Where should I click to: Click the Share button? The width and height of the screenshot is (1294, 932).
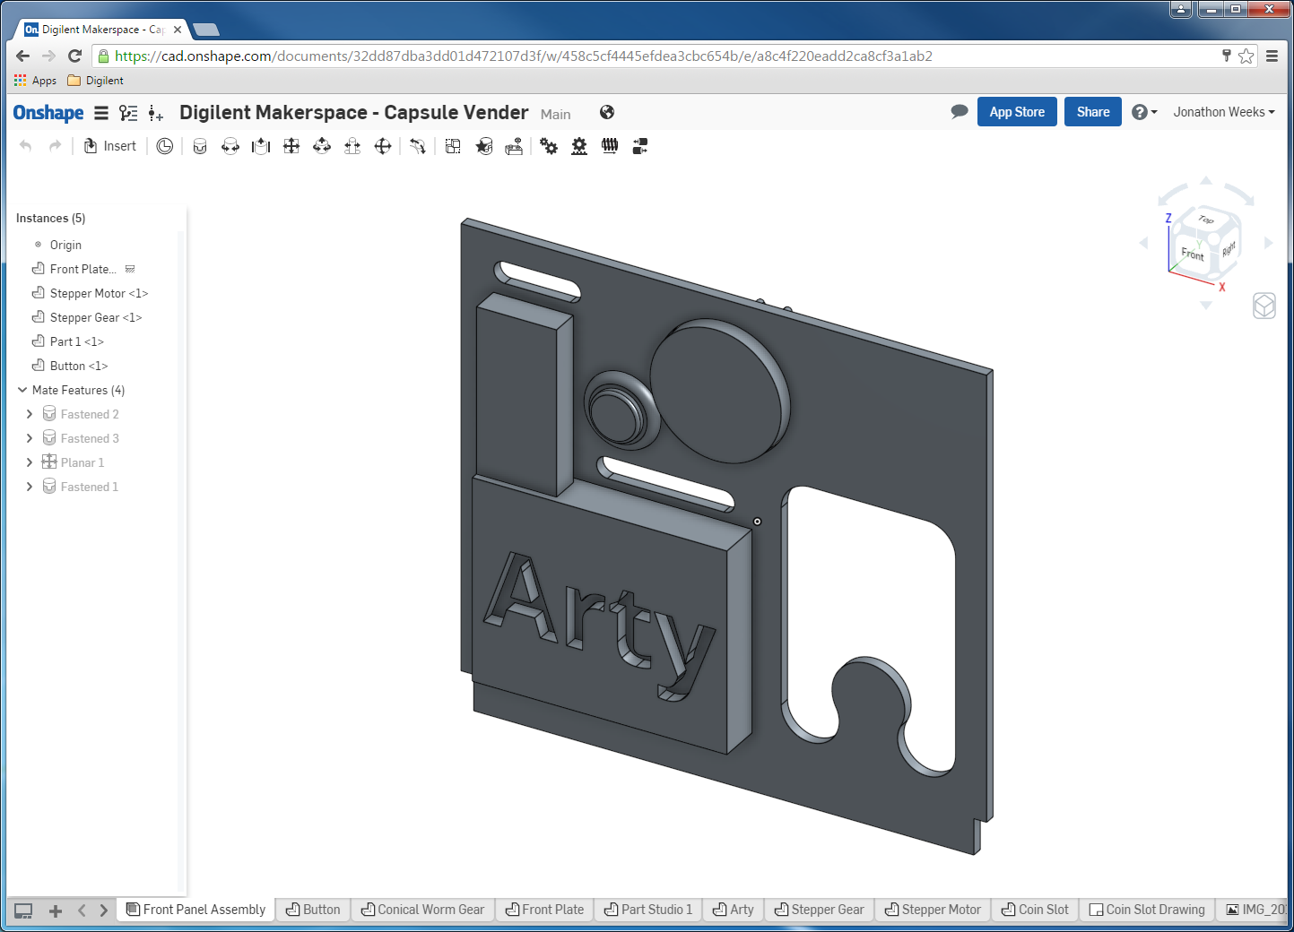[x=1093, y=112]
